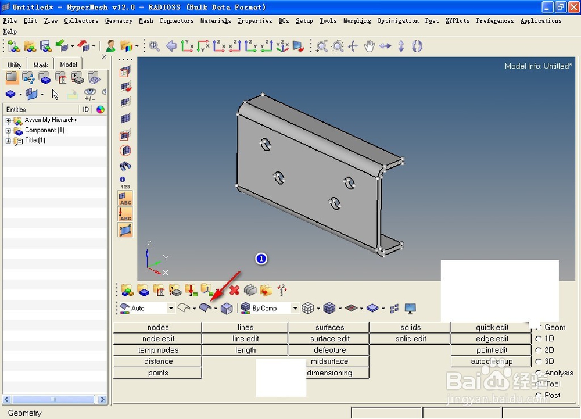The width and height of the screenshot is (581, 419).
Task: Click the monitor display icon
Action: [410, 308]
